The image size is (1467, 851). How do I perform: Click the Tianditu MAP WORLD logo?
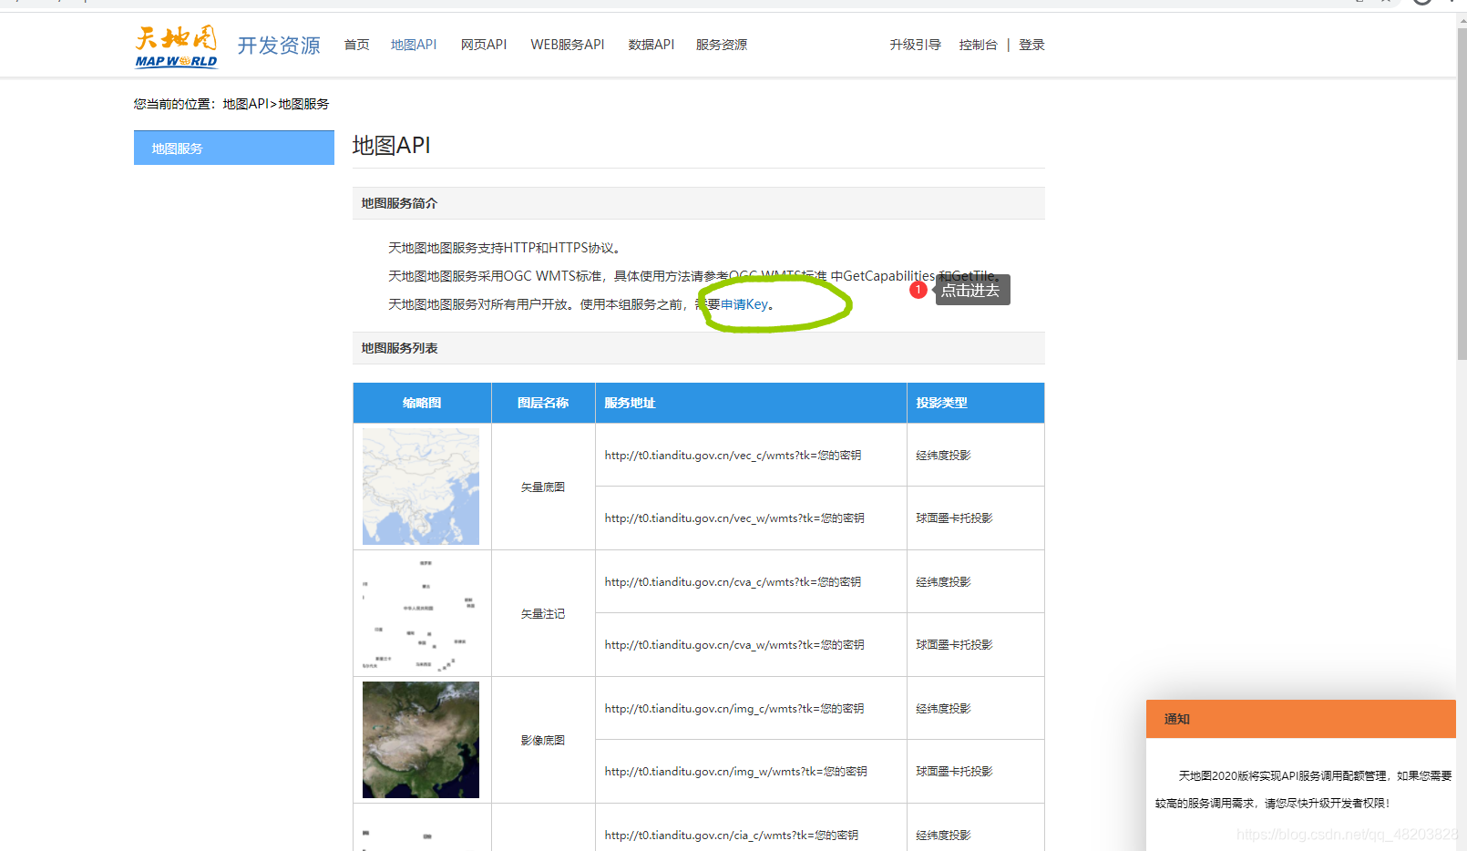tap(177, 46)
